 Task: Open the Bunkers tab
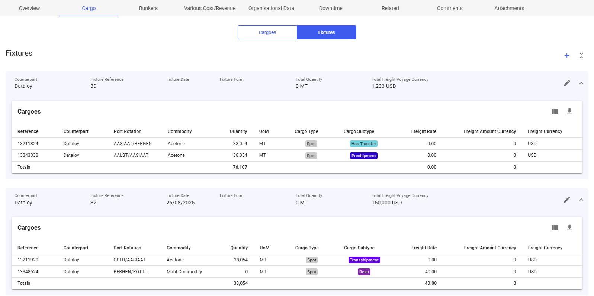click(148, 8)
